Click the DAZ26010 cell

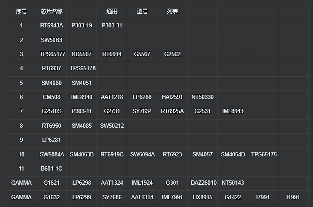click(x=203, y=183)
